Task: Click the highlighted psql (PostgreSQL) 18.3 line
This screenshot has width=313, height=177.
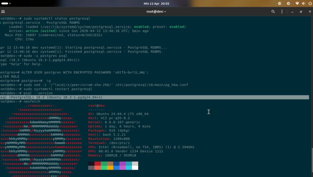Action: (155, 97)
